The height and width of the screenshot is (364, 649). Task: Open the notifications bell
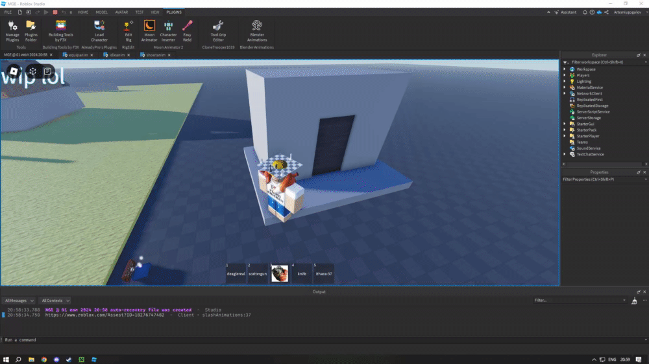point(585,12)
